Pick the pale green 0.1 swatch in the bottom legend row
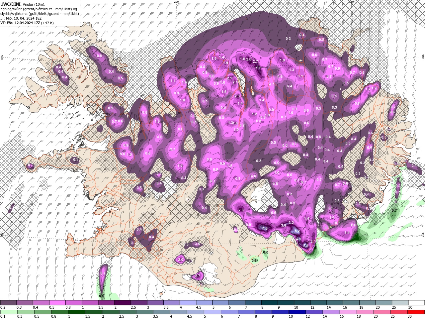The image size is (425, 319). [x=9, y=312]
